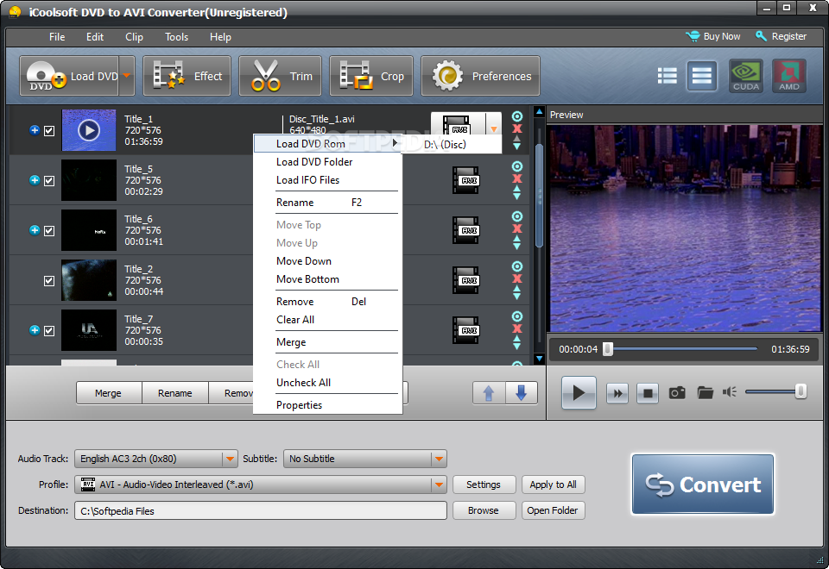
Task: Move selected item down with arrow button
Action: (x=522, y=393)
